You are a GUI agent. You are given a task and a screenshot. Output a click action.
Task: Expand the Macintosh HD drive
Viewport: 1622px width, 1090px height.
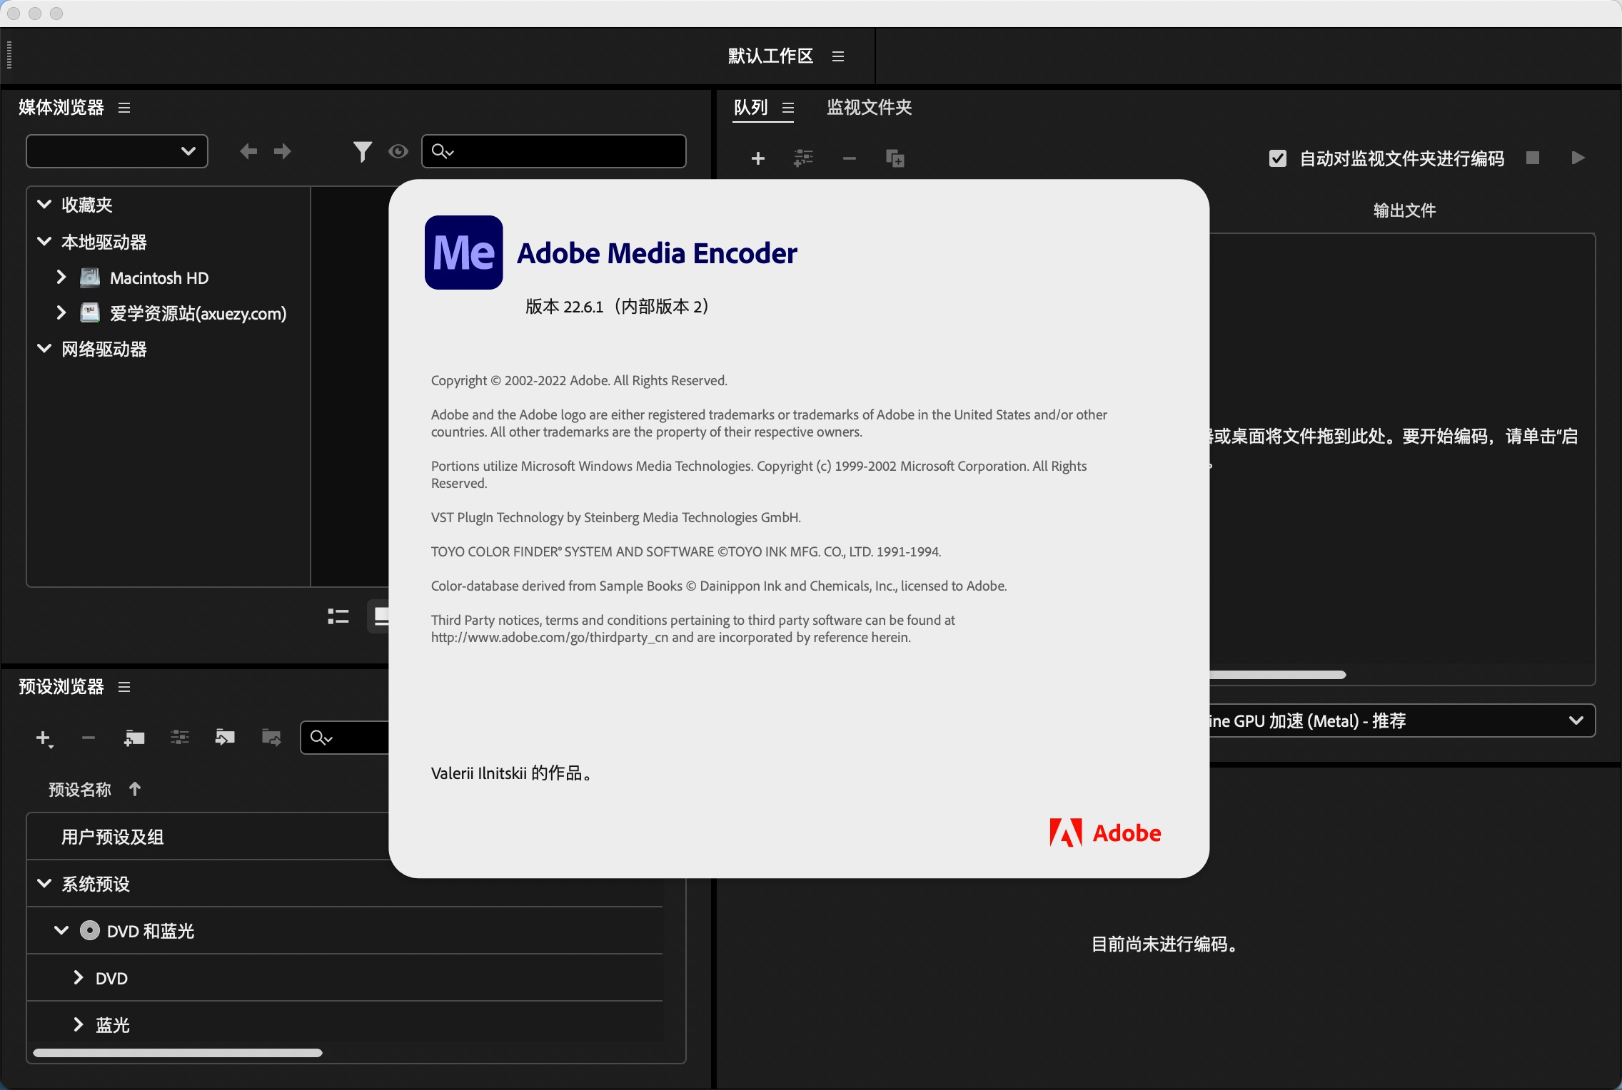click(61, 277)
